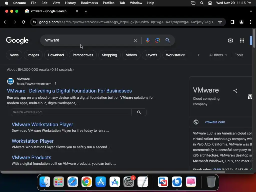Click the Chrome address bar URL
Screen dimensions: 256x192
(x=127, y=22)
